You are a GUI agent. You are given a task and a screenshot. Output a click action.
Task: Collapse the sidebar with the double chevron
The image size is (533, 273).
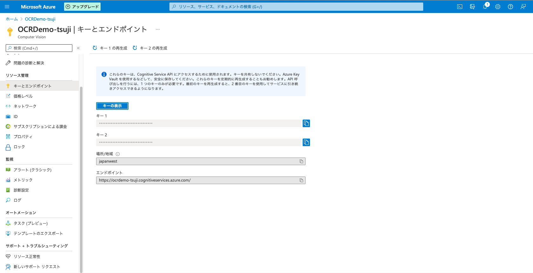pos(78,48)
